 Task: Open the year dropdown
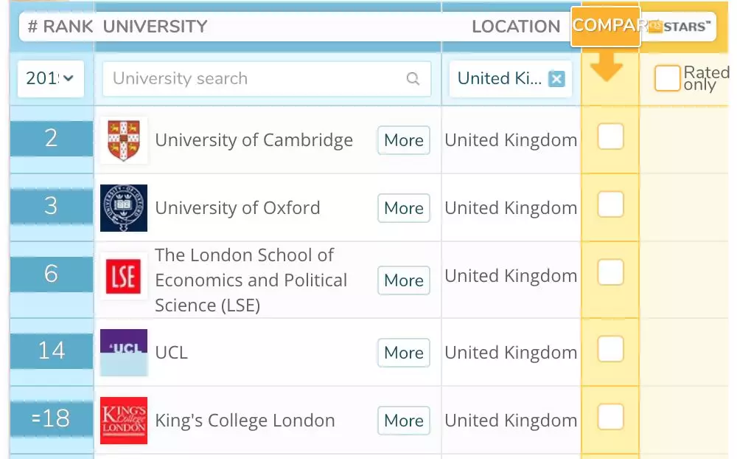(x=51, y=79)
